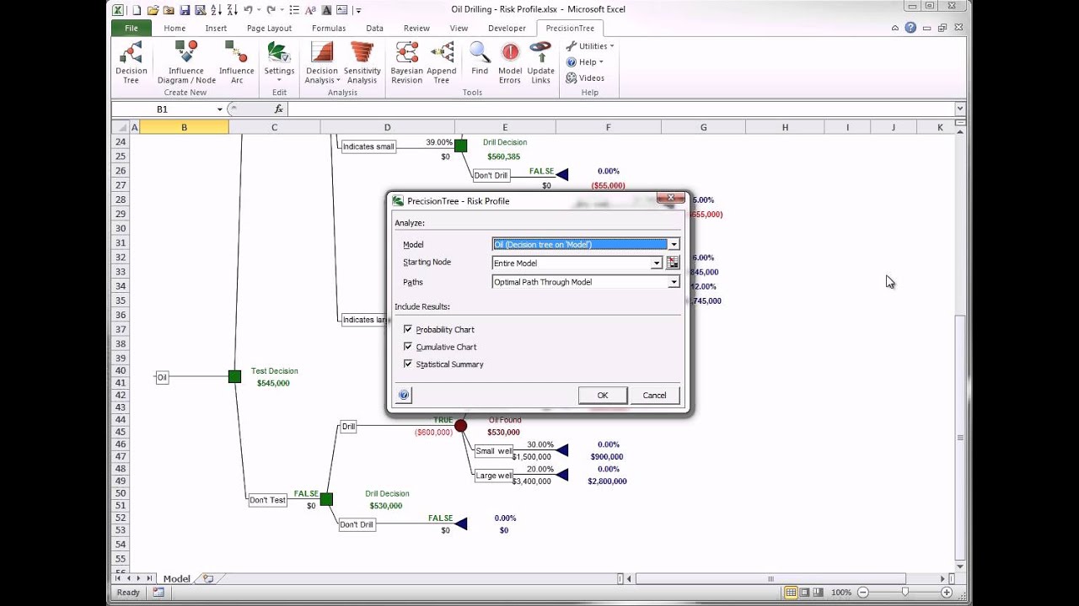The height and width of the screenshot is (606, 1079).
Task: Close the Risk Profile dialog window
Action: click(671, 199)
